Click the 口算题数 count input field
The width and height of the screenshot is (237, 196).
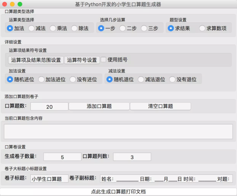point(49,107)
